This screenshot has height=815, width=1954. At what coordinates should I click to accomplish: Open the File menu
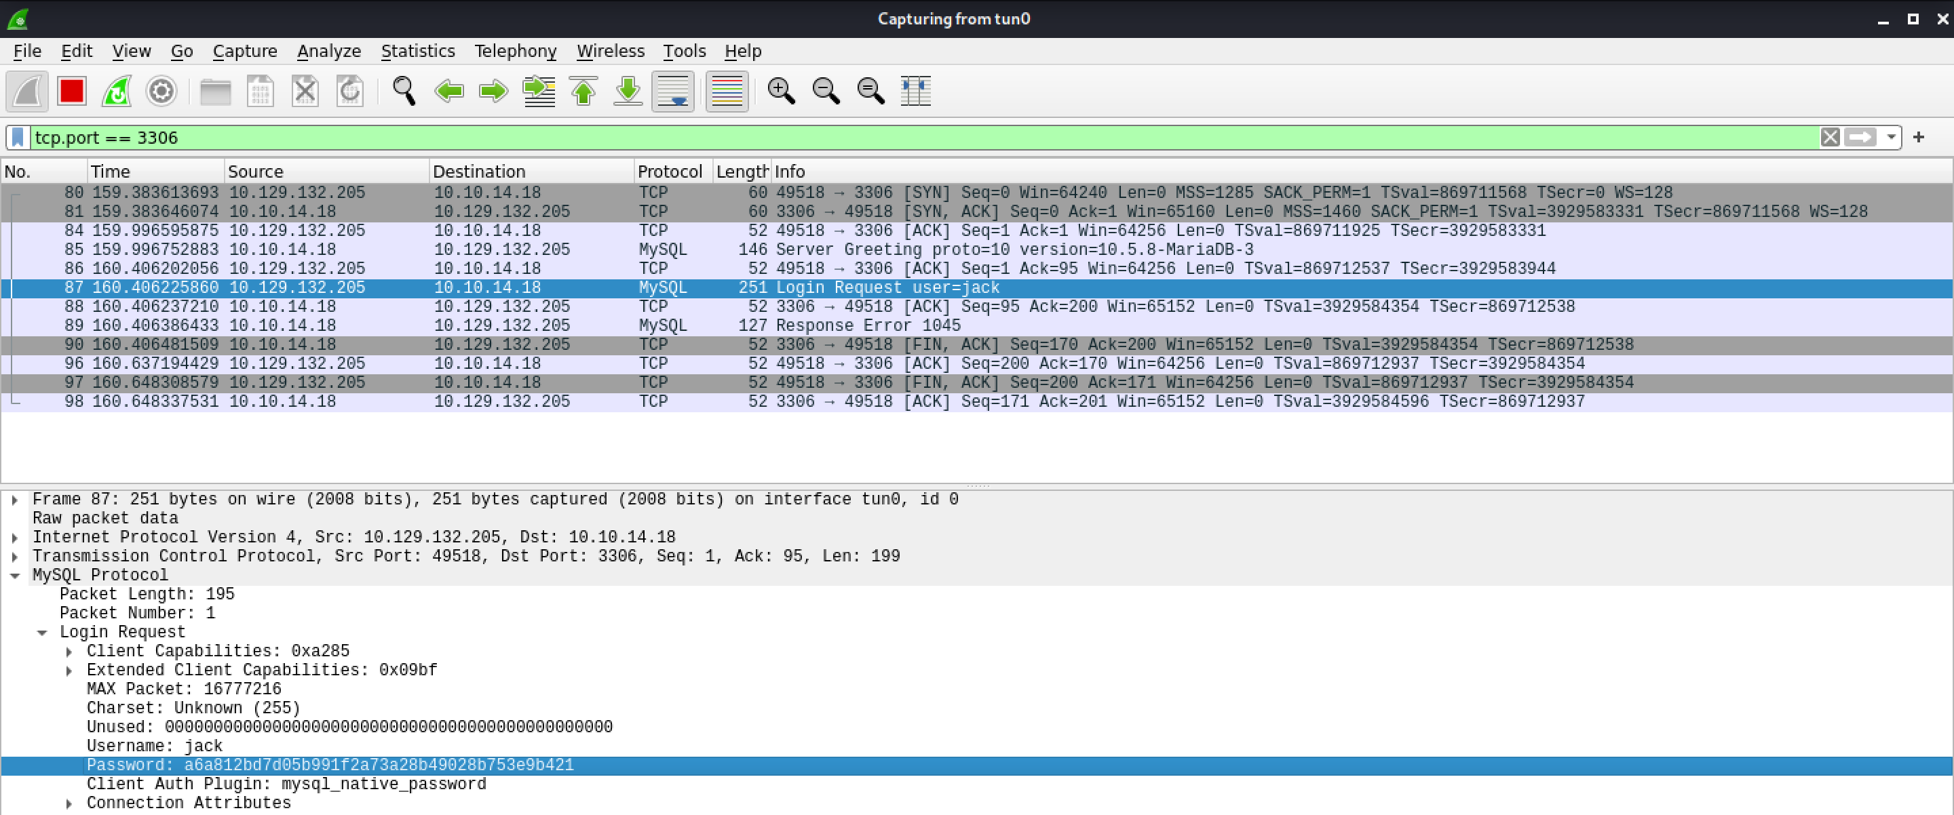[27, 51]
